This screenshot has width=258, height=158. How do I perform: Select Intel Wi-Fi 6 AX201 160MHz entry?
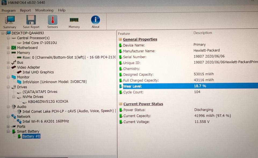46,121
